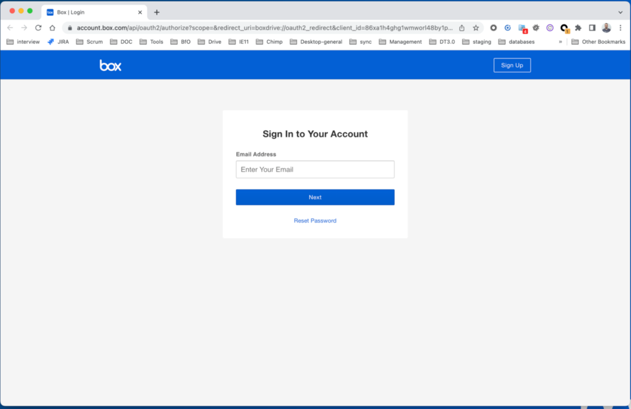Toggle the browser side panel icon

tap(592, 28)
